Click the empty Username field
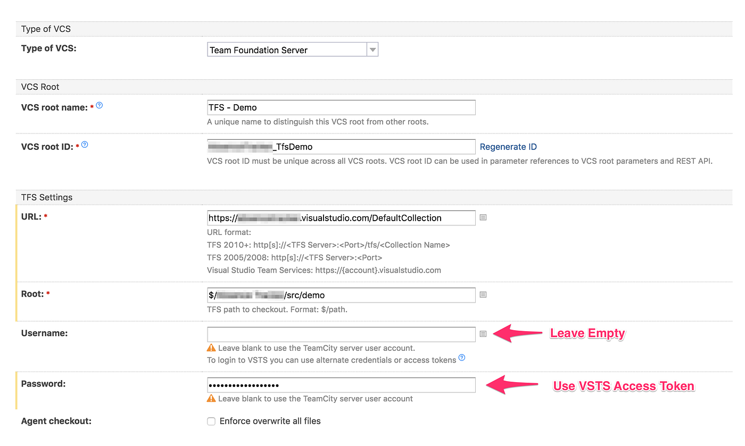 pyautogui.click(x=341, y=334)
